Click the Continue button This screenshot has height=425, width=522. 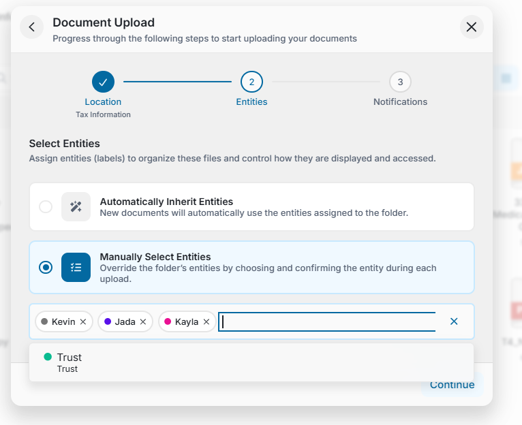[452, 385]
